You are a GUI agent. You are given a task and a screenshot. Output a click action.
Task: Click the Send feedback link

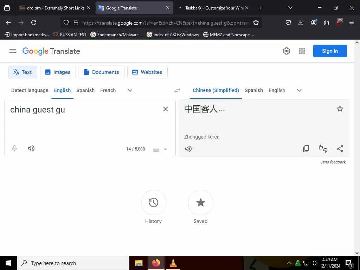pyautogui.click(x=333, y=162)
